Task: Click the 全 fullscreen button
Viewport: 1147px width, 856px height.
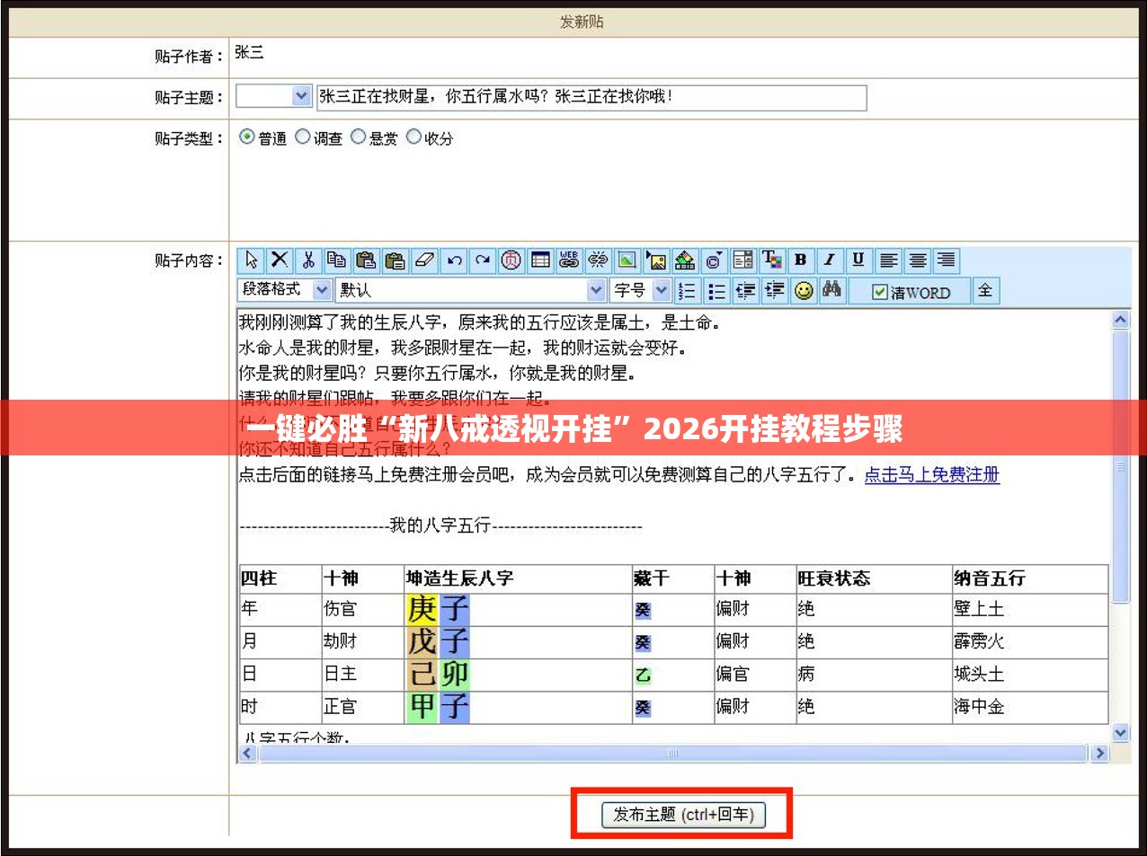Action: [985, 290]
